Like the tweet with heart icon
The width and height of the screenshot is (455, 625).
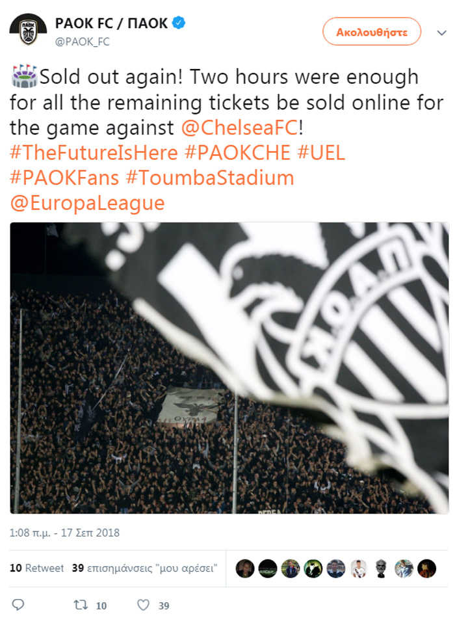(x=143, y=605)
